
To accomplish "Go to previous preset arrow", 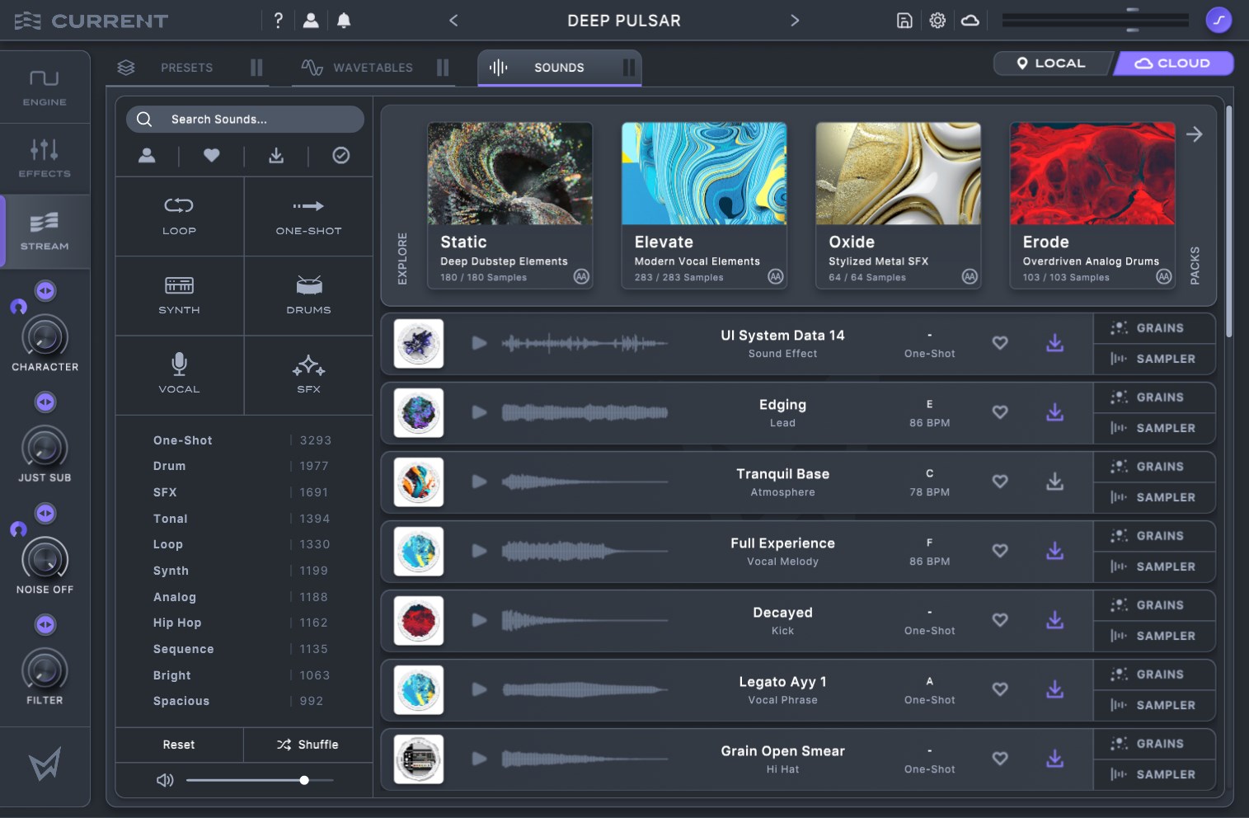I will click(x=453, y=21).
